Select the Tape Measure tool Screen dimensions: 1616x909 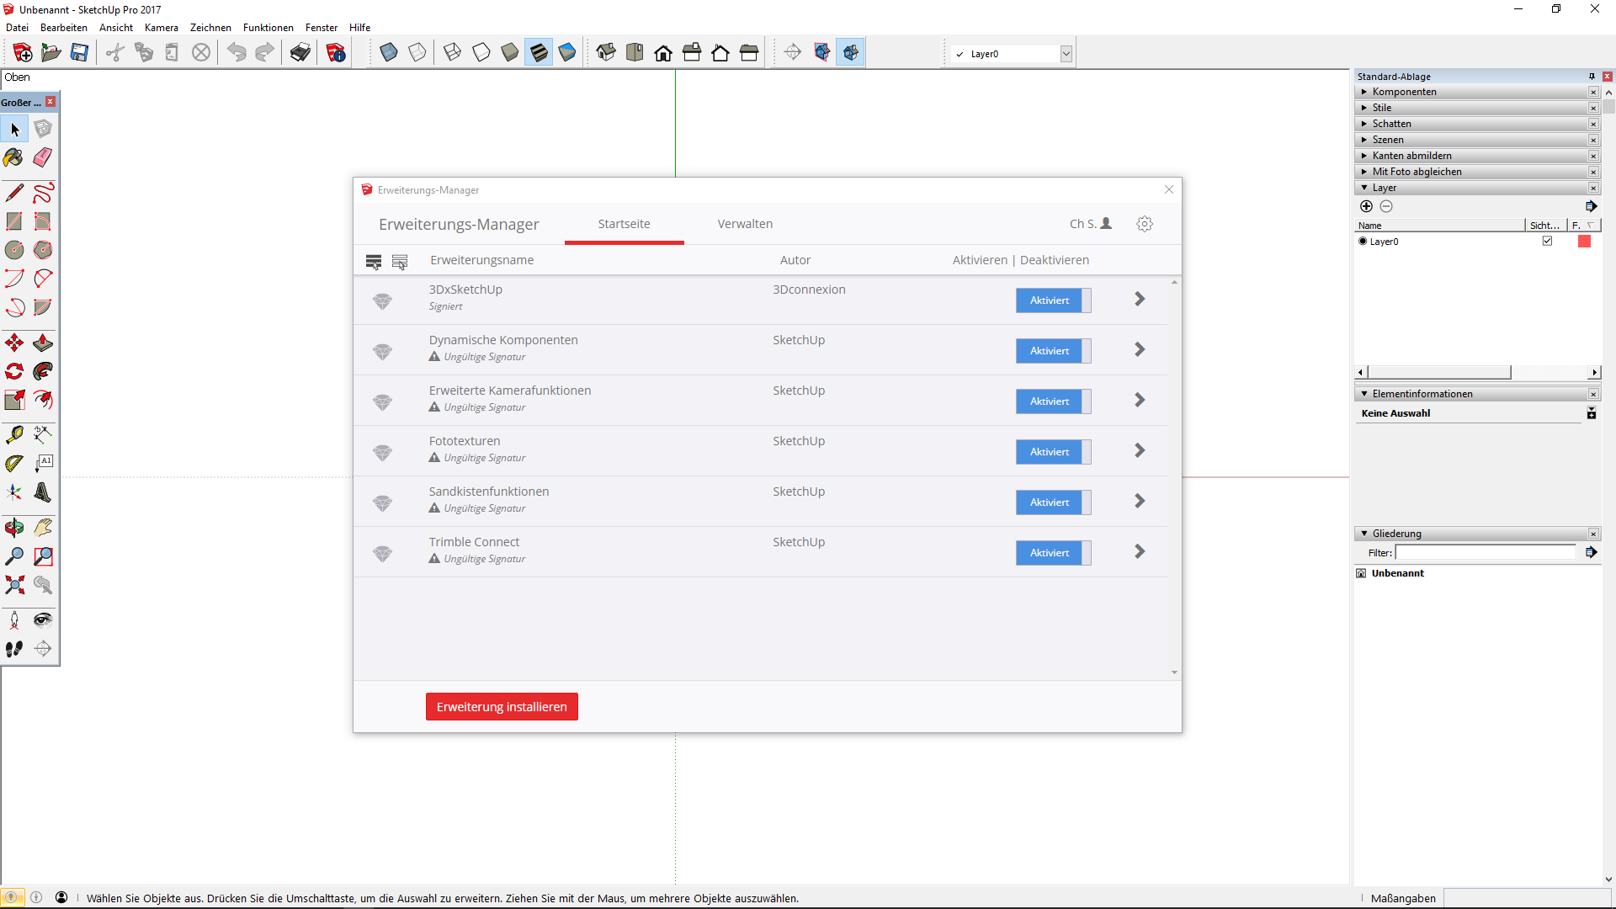[x=14, y=434]
